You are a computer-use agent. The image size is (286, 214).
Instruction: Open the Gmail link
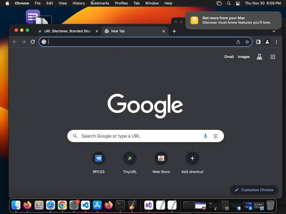[x=229, y=57]
